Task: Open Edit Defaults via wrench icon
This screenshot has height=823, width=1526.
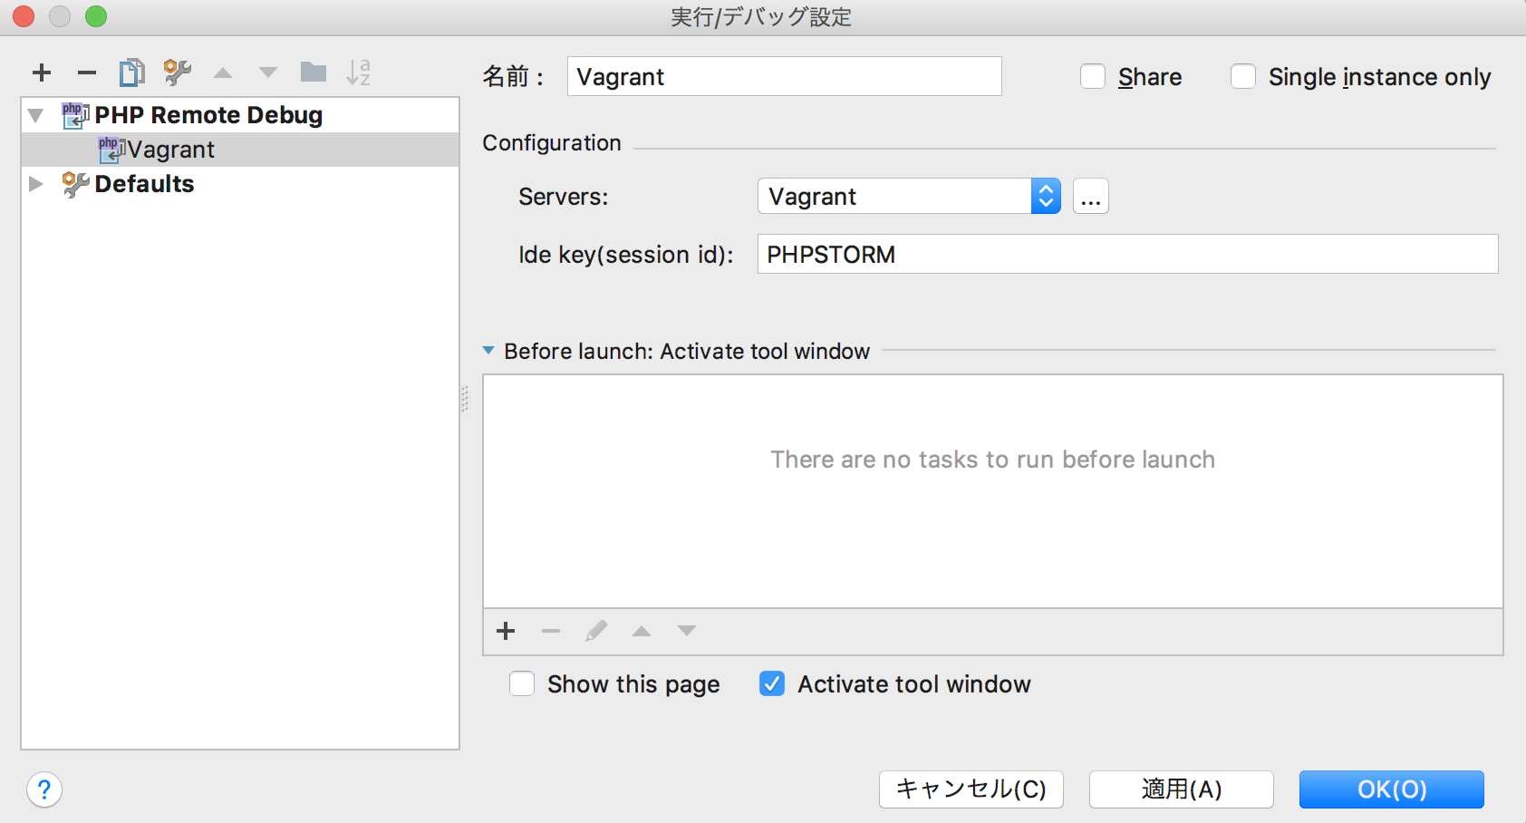Action: [x=178, y=73]
